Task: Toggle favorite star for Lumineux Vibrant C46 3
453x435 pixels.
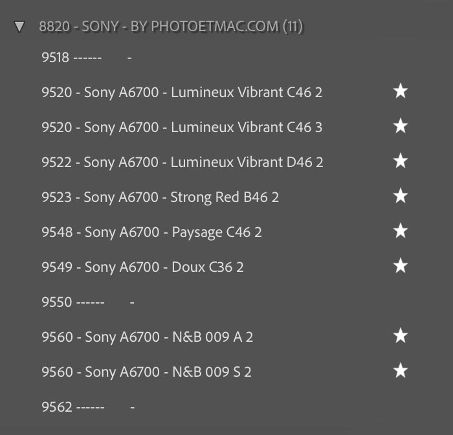Action: point(401,127)
